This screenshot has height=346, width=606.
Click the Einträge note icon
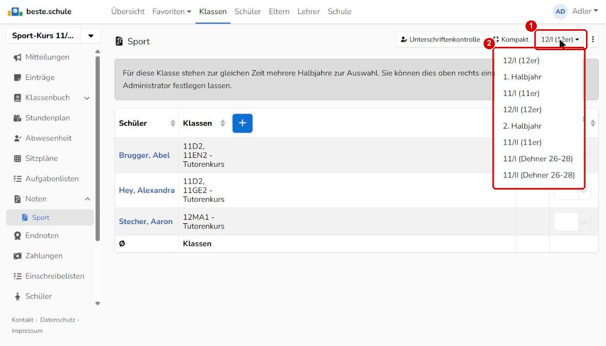18,77
